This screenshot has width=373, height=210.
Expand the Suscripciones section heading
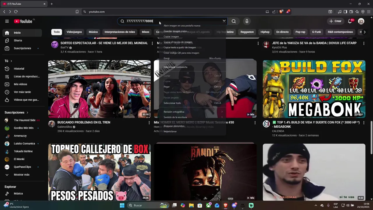[x=17, y=112]
